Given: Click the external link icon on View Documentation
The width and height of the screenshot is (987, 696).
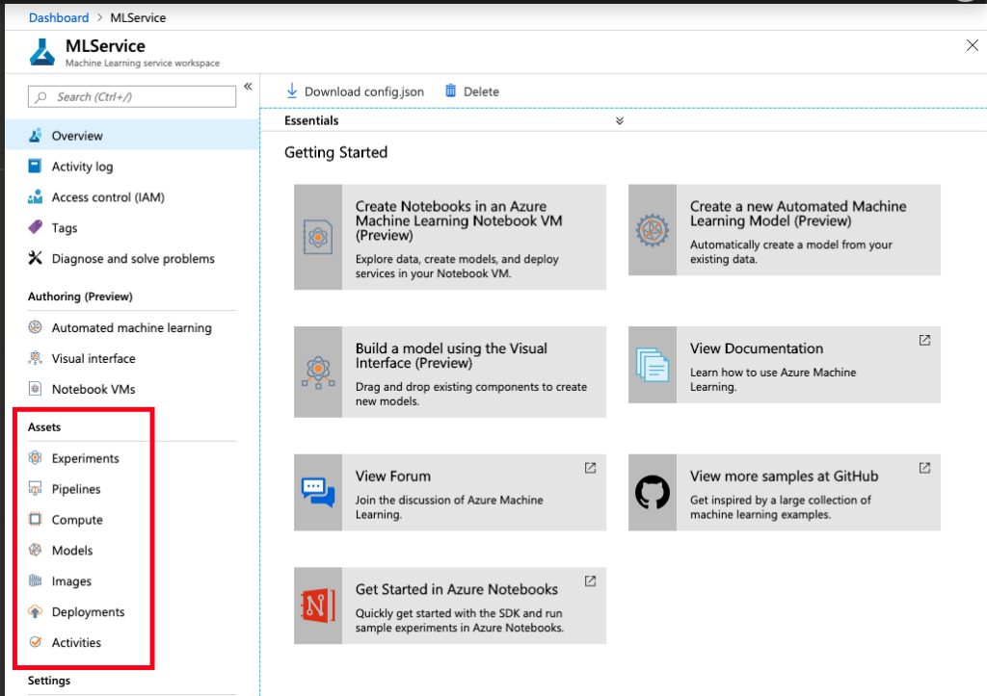Looking at the screenshot, I should click(924, 340).
